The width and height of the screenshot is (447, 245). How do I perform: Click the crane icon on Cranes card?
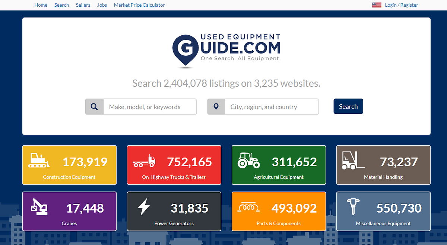pyautogui.click(x=39, y=207)
